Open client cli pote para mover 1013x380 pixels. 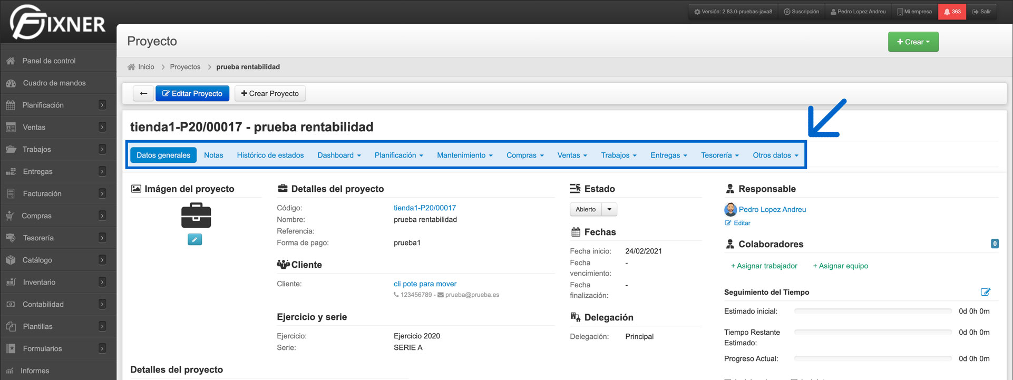pos(425,284)
